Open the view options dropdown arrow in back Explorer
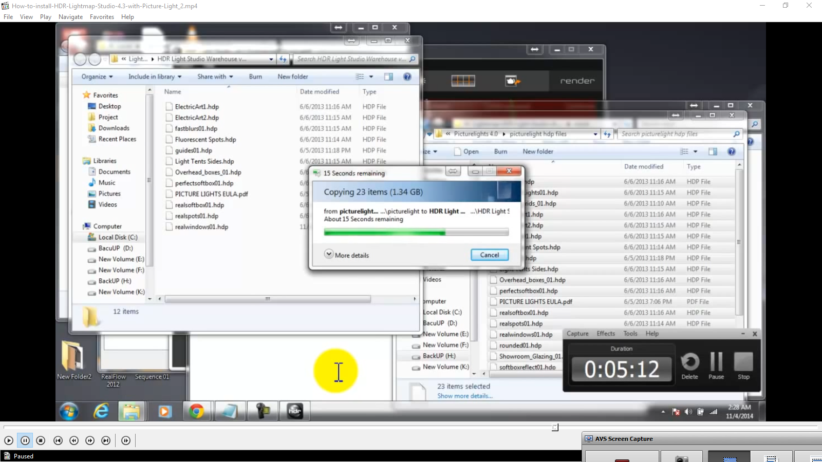 click(x=695, y=151)
